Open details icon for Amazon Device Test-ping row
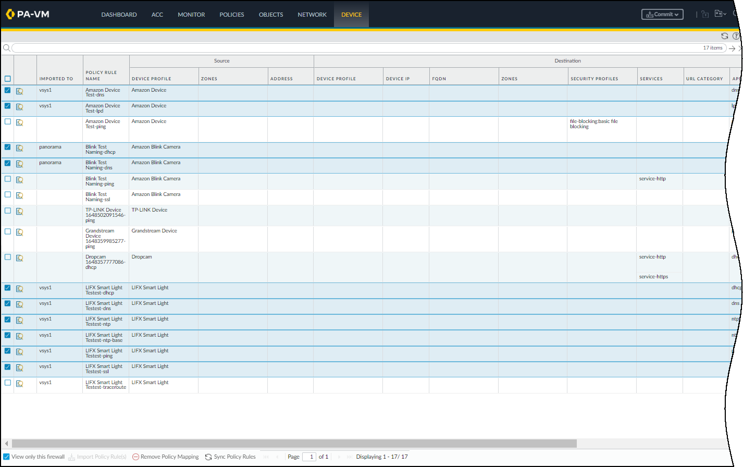Viewport: 743px width, 467px height. coord(19,123)
